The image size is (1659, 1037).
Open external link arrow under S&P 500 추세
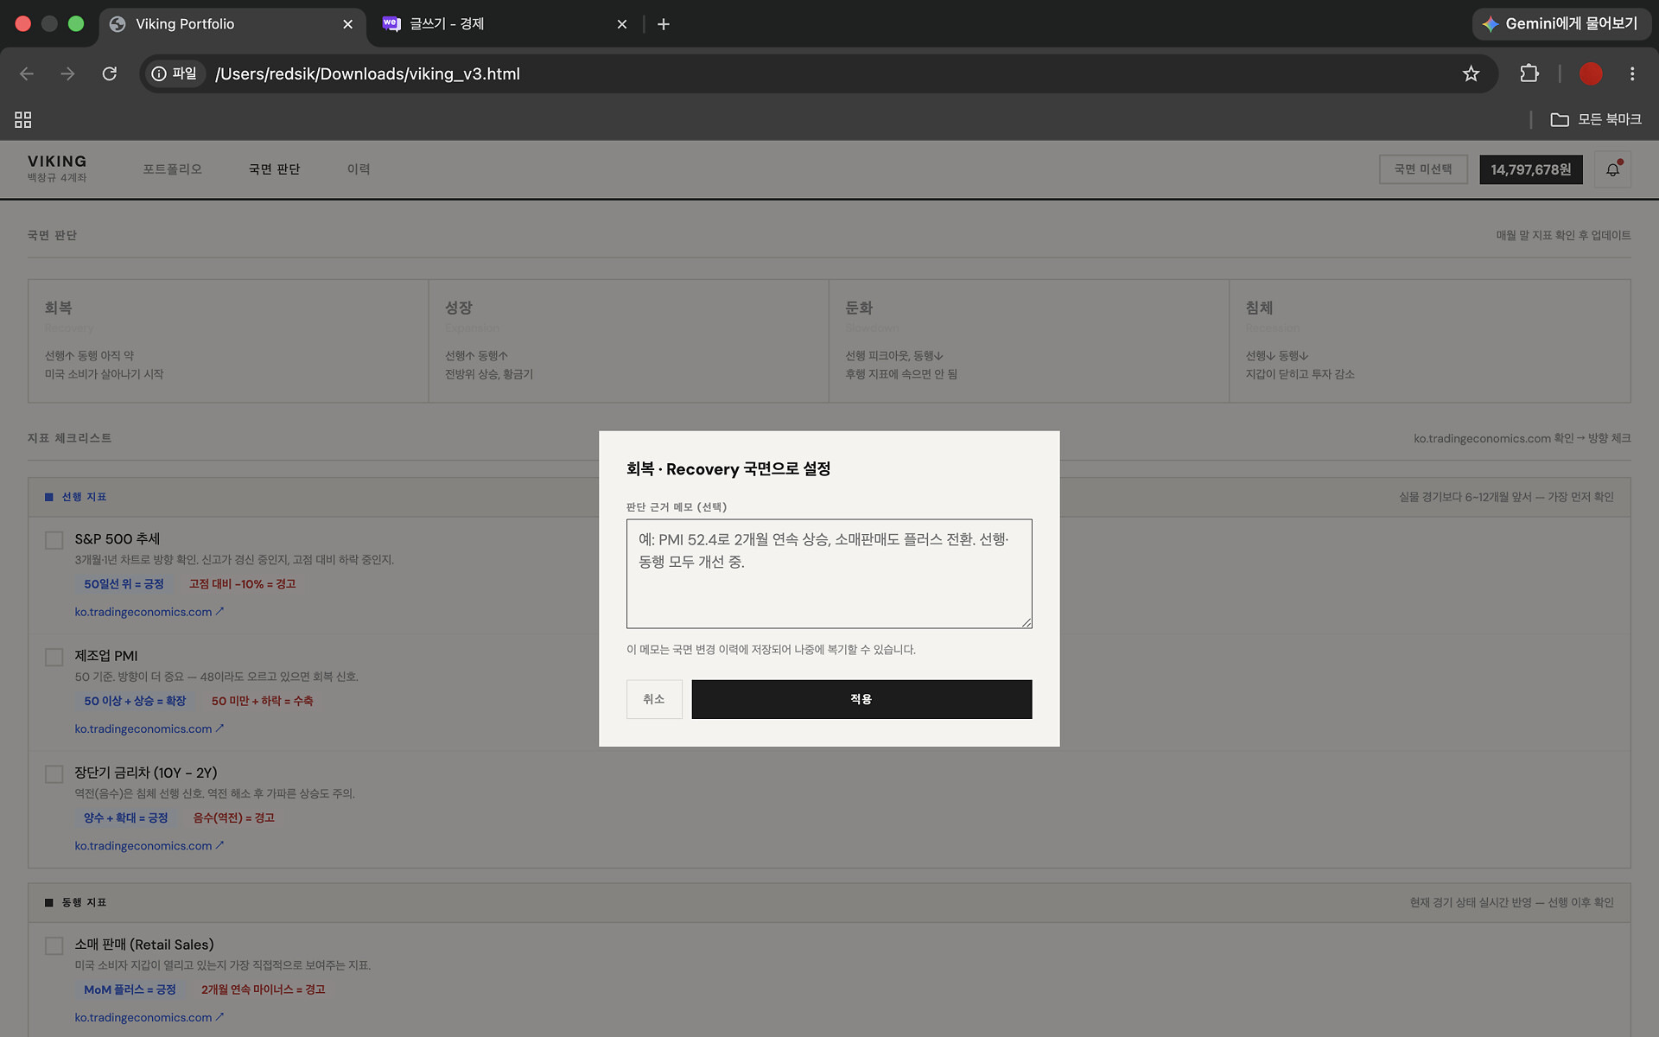tap(219, 611)
